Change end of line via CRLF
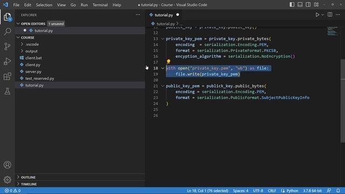Viewport: 345px width, 194px height. click(272, 191)
